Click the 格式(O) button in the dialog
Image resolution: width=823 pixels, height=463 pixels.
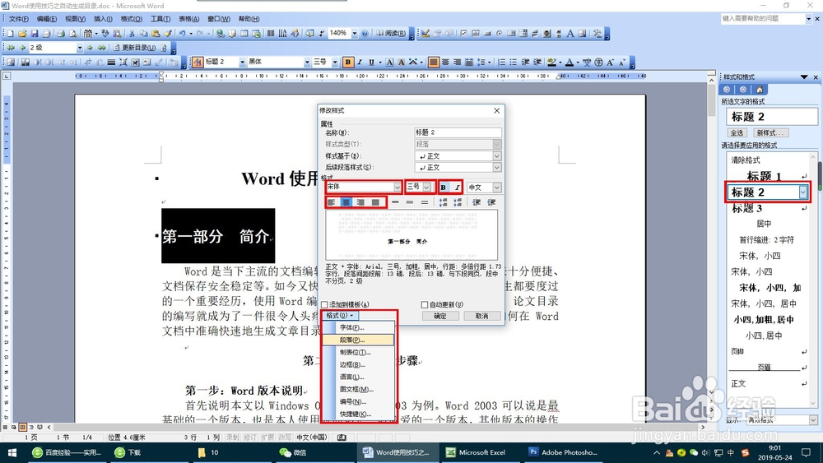coord(340,316)
